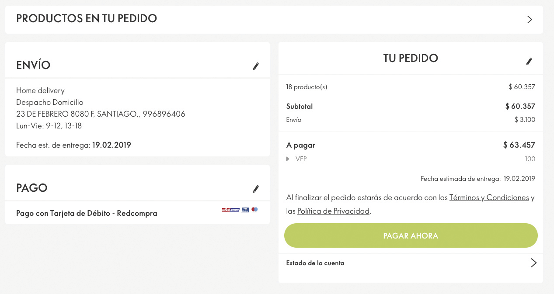Edit the Tu Pedido order summary
Viewport: 554px width, 294px height.
coord(529,61)
